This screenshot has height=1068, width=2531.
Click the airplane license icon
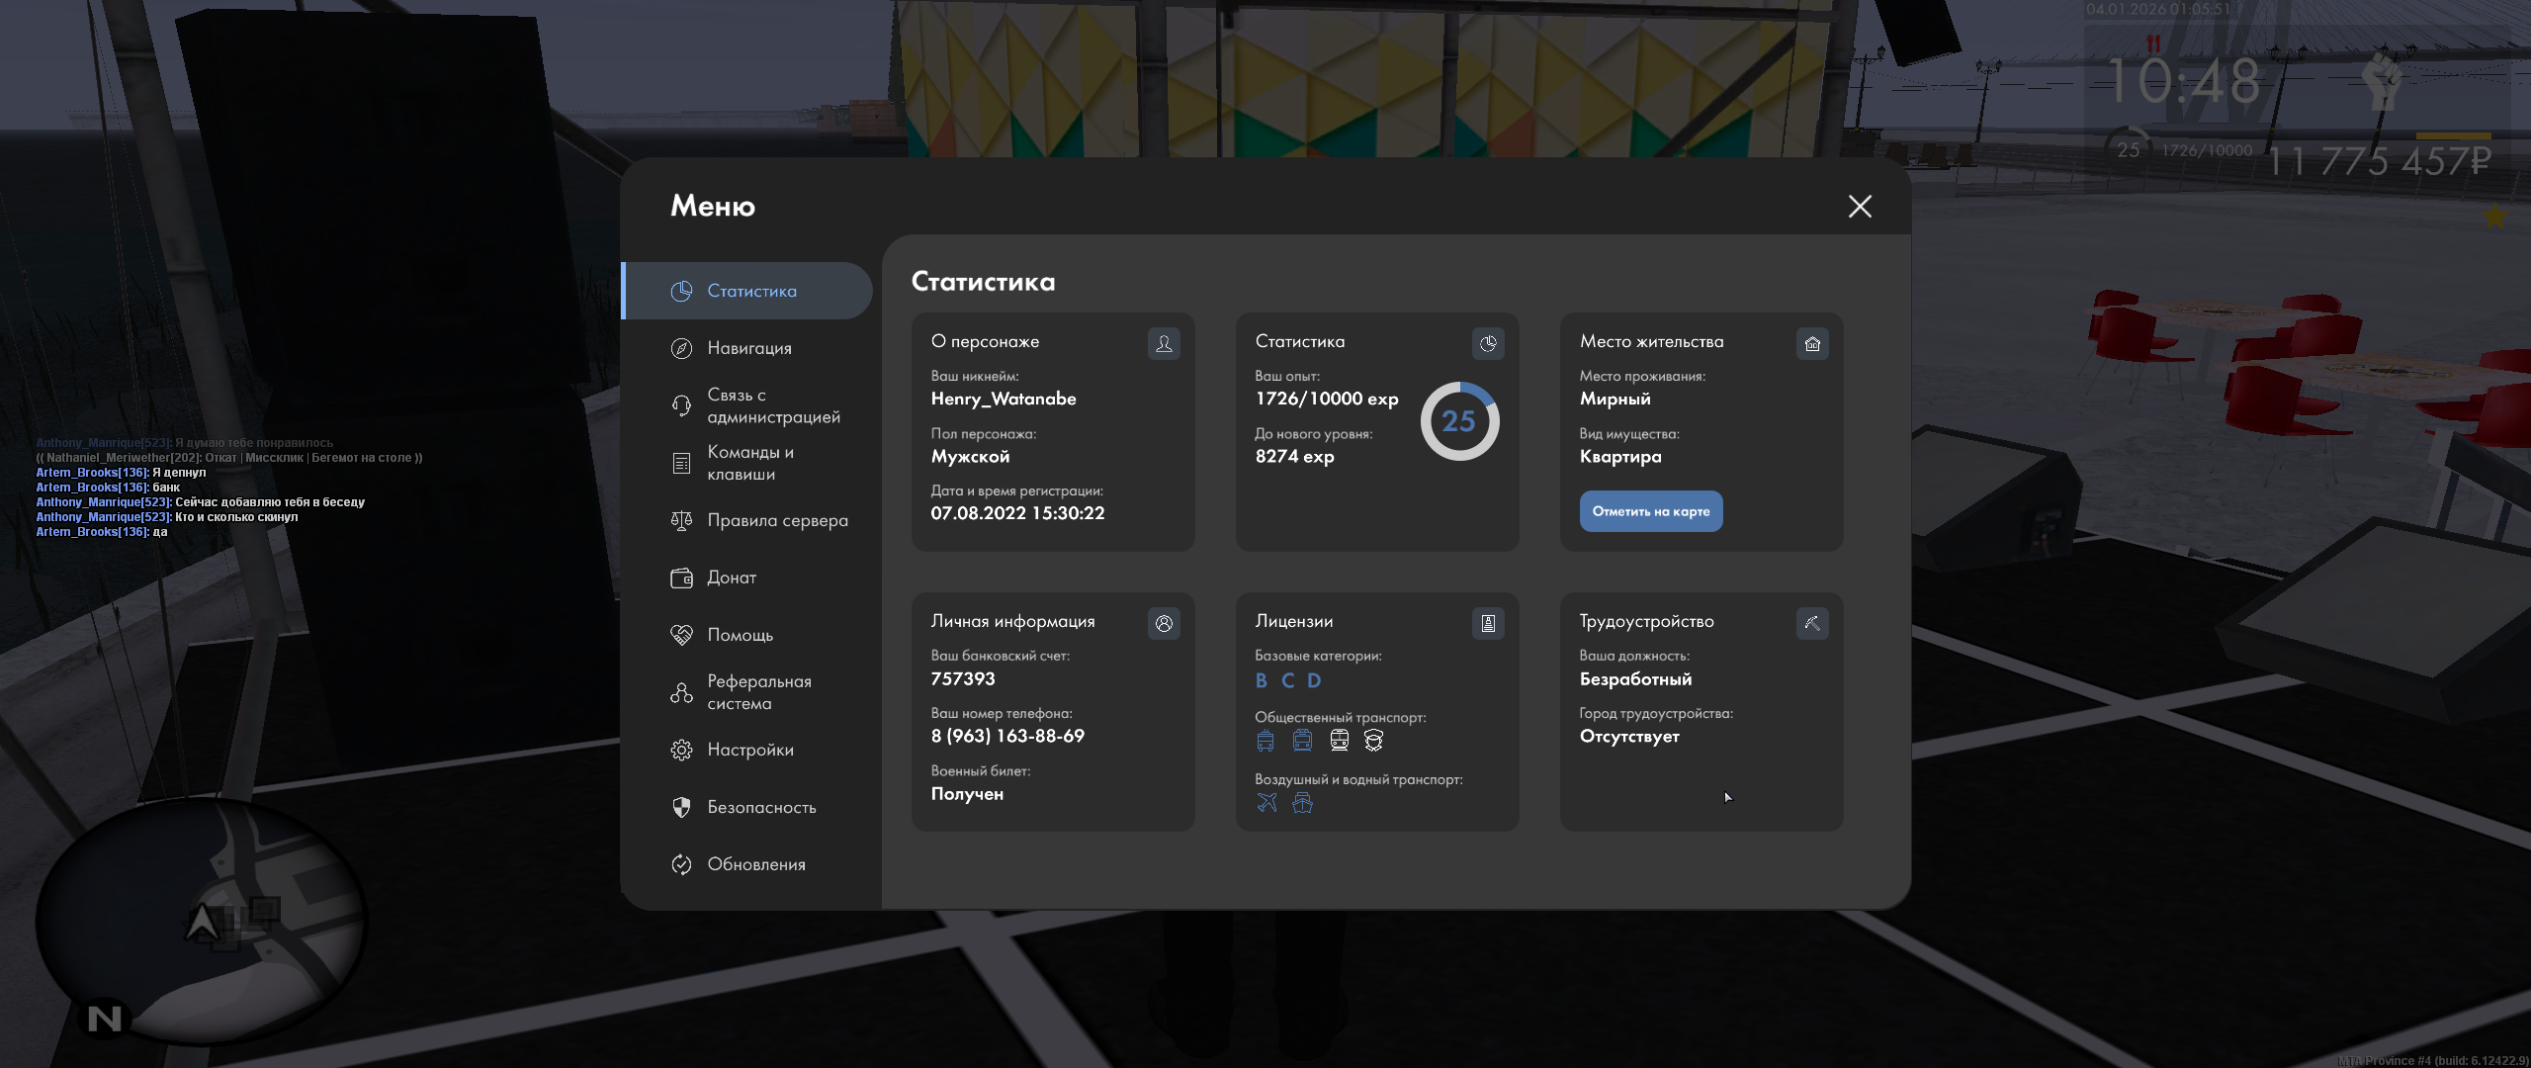pos(1266,803)
